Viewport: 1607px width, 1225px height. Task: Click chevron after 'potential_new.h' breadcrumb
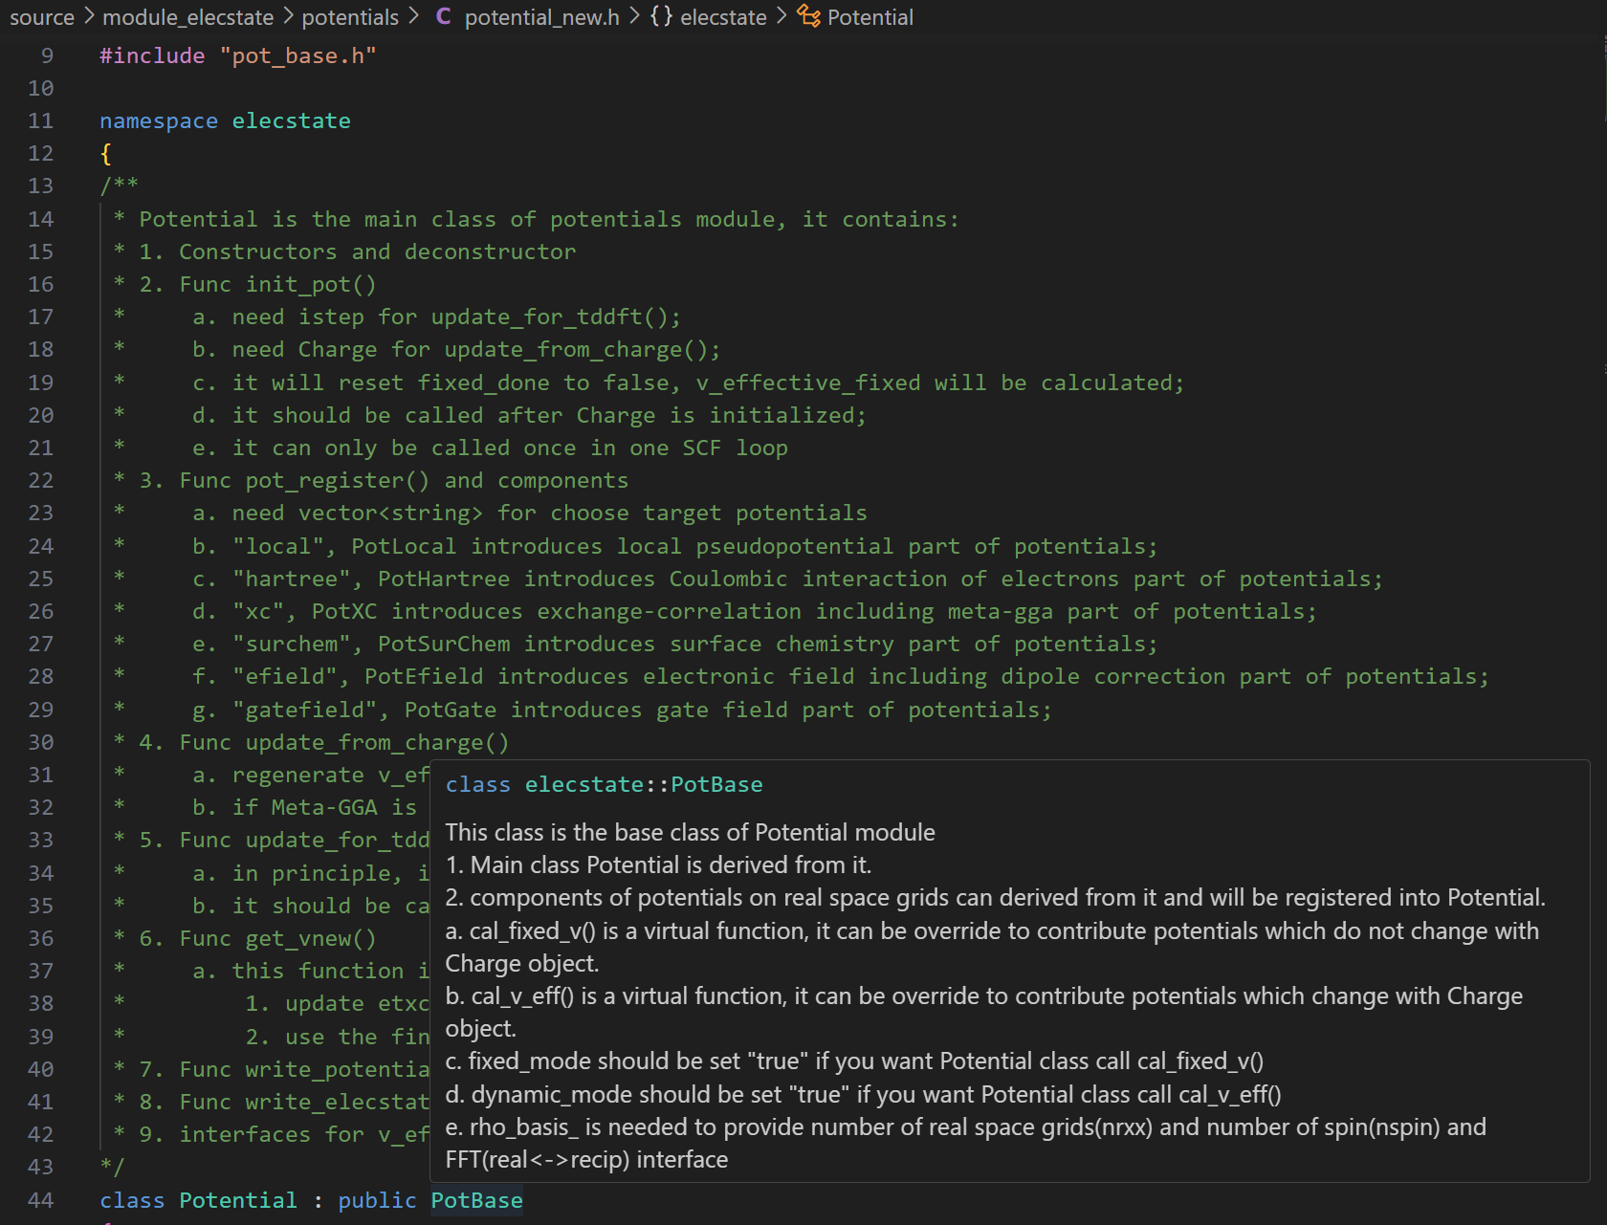(634, 17)
